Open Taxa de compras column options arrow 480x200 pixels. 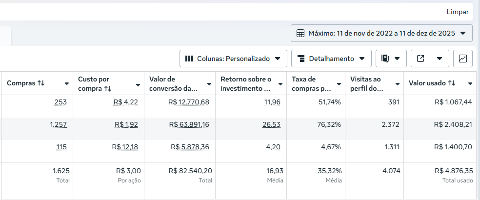pyautogui.click(x=339, y=84)
